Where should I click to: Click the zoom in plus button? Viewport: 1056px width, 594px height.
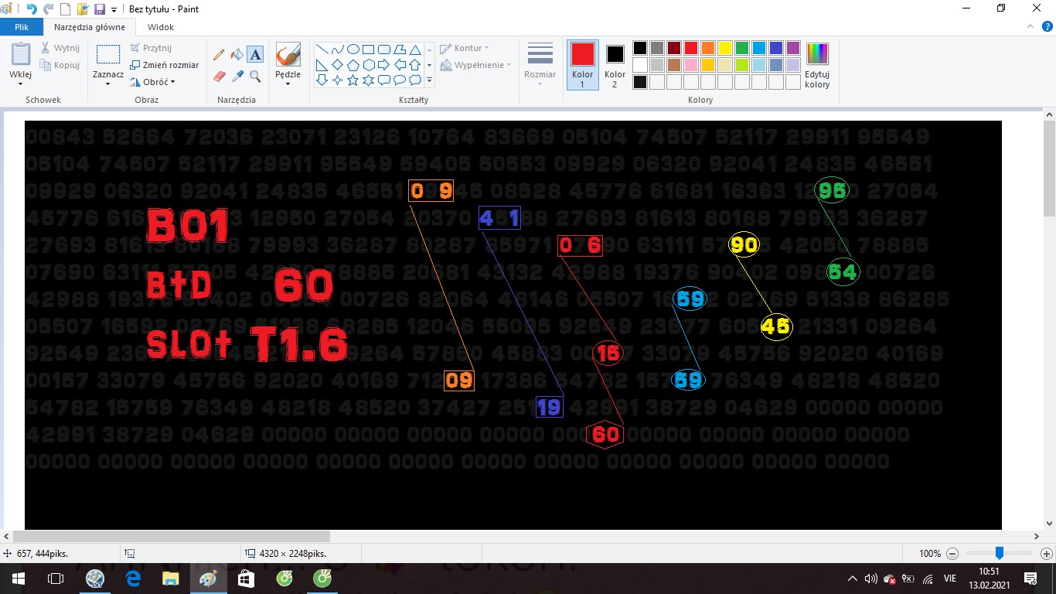point(1047,554)
